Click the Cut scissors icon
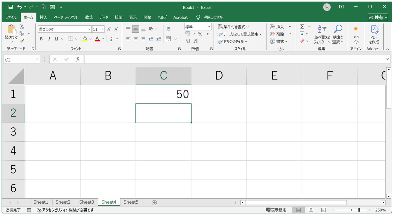The height and width of the screenshot is (215, 394). click(22, 27)
